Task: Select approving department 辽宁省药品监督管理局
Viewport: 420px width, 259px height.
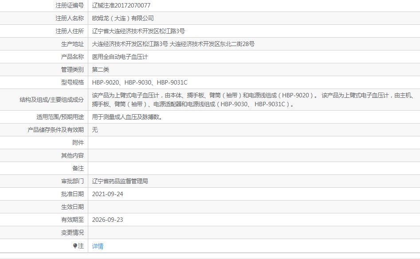Action: (x=120, y=181)
